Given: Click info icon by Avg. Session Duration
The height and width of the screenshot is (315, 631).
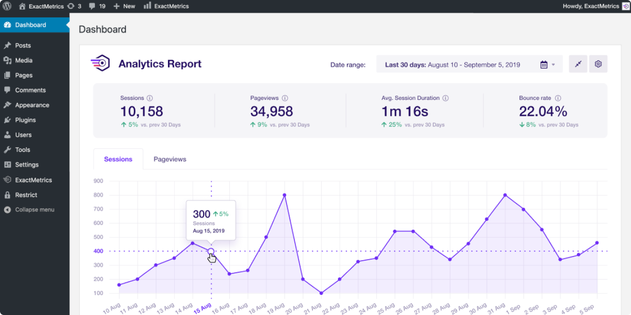Looking at the screenshot, I should pyautogui.click(x=446, y=98).
